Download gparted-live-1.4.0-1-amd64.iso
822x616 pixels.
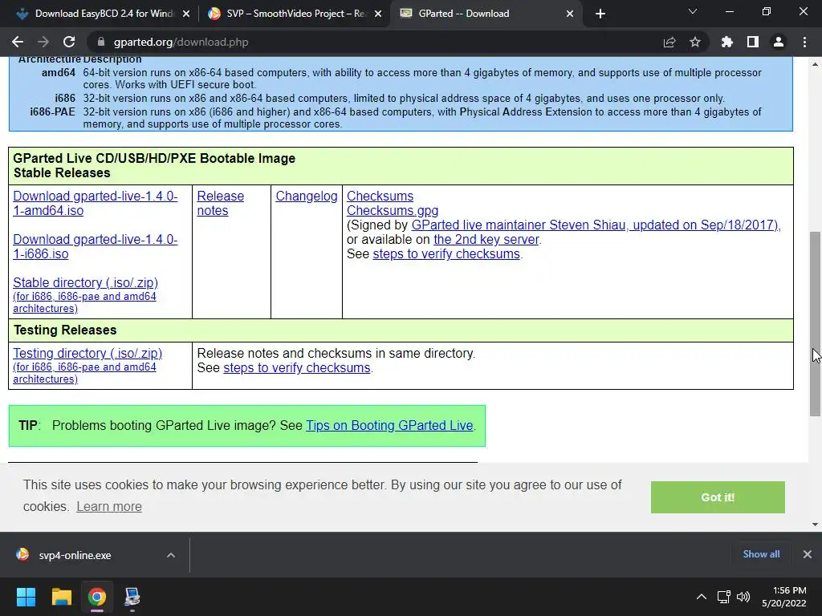95,203
